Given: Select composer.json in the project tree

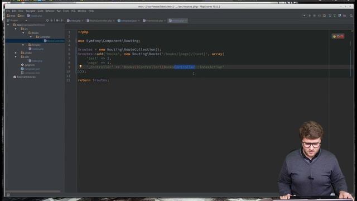Looking at the screenshot, I should tap(31, 69).
